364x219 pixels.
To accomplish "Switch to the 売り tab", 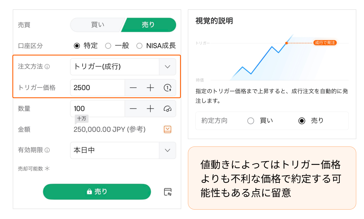I will (148, 25).
